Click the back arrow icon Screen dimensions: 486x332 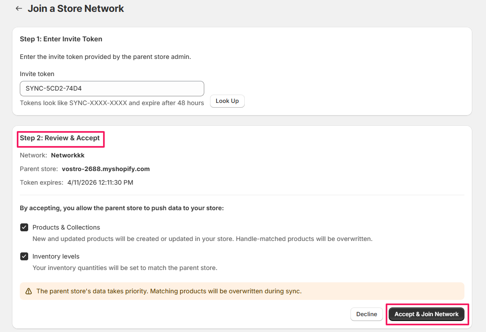click(18, 8)
